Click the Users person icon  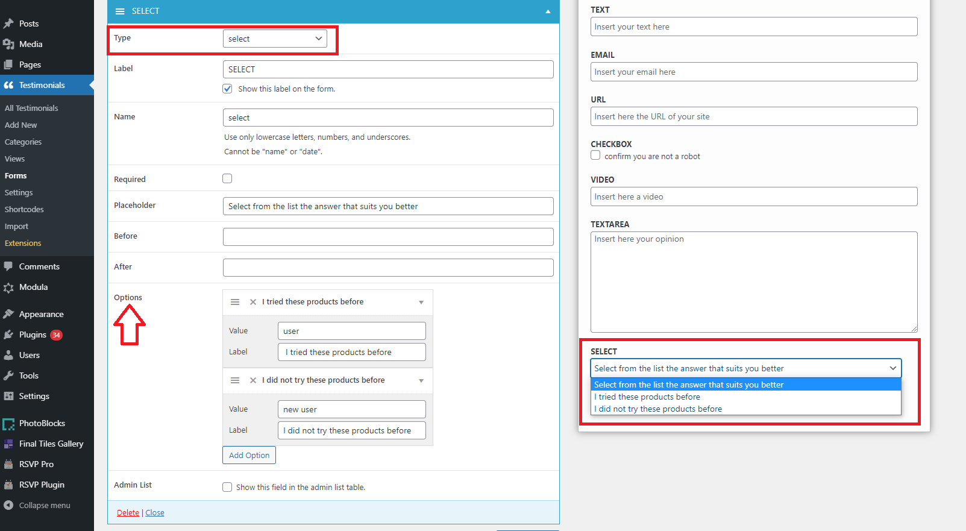(8, 355)
